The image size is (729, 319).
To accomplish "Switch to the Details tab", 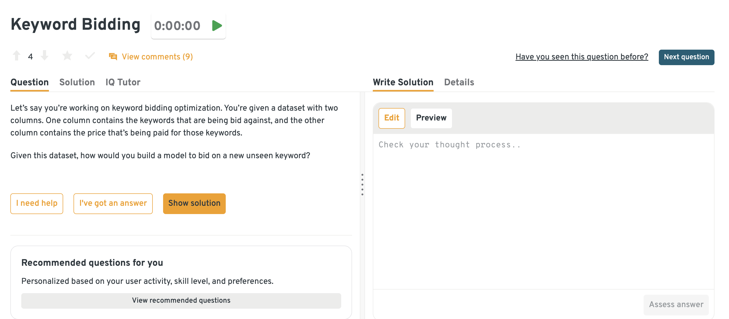I will [x=459, y=82].
